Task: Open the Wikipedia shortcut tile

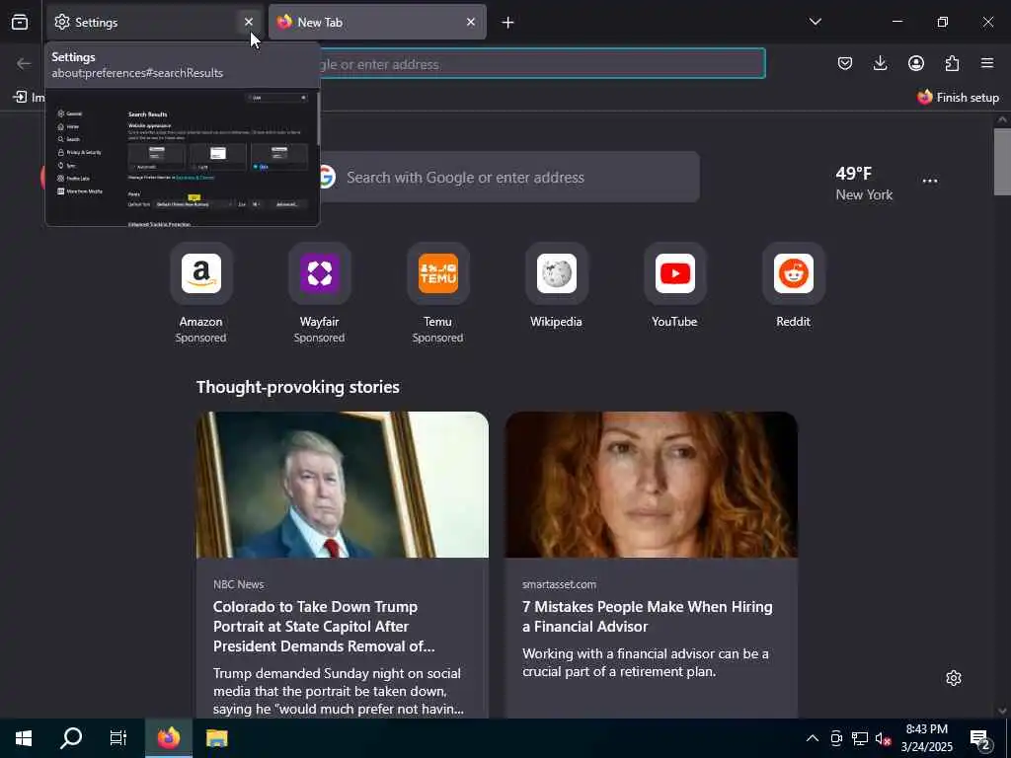Action: tap(557, 286)
